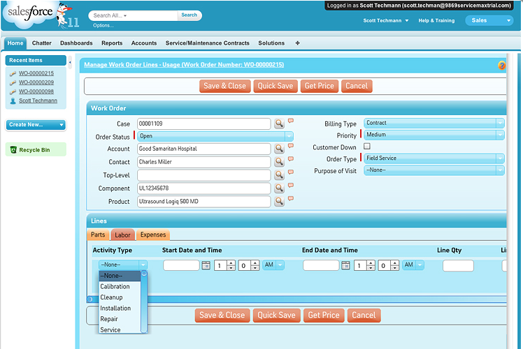Click the lookup magnifier next to Contact
Screen dimensions: 523x349
tap(279, 162)
